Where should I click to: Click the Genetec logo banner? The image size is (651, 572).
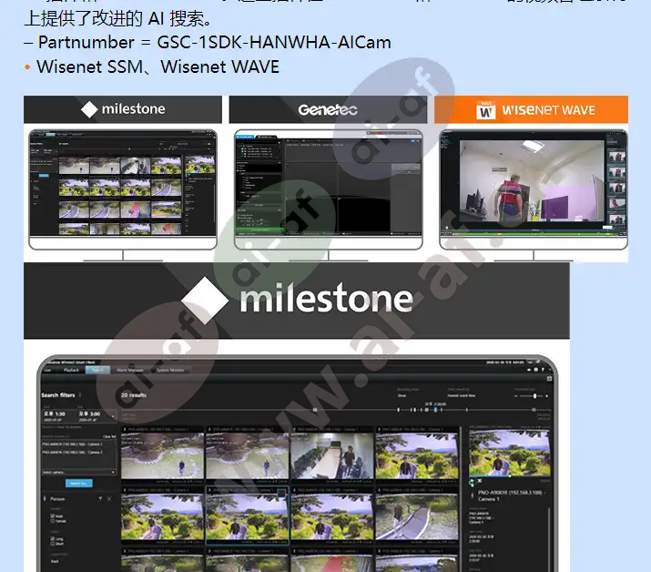[328, 110]
